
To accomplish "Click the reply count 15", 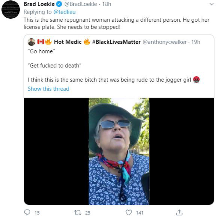I will (37, 213).
